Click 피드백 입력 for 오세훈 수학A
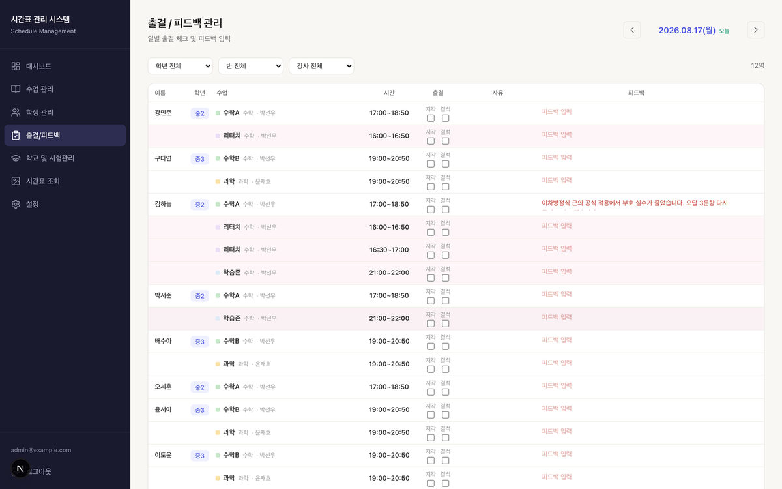 click(x=557, y=385)
